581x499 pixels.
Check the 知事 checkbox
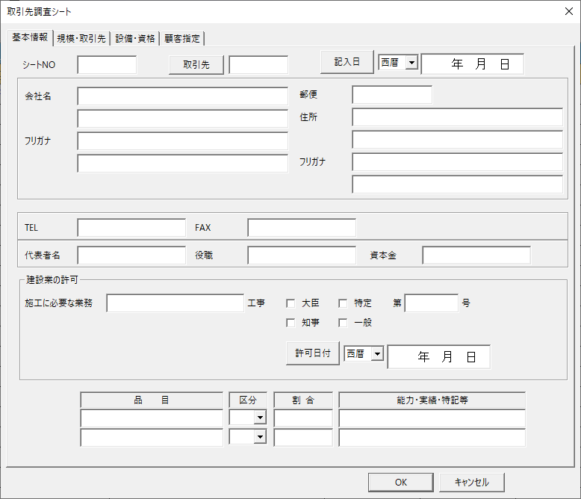291,323
